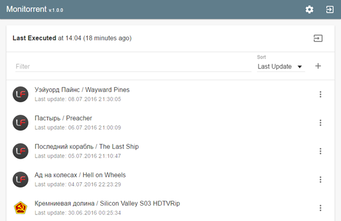
Task: Click the logout icon in header
Action: (330, 10)
